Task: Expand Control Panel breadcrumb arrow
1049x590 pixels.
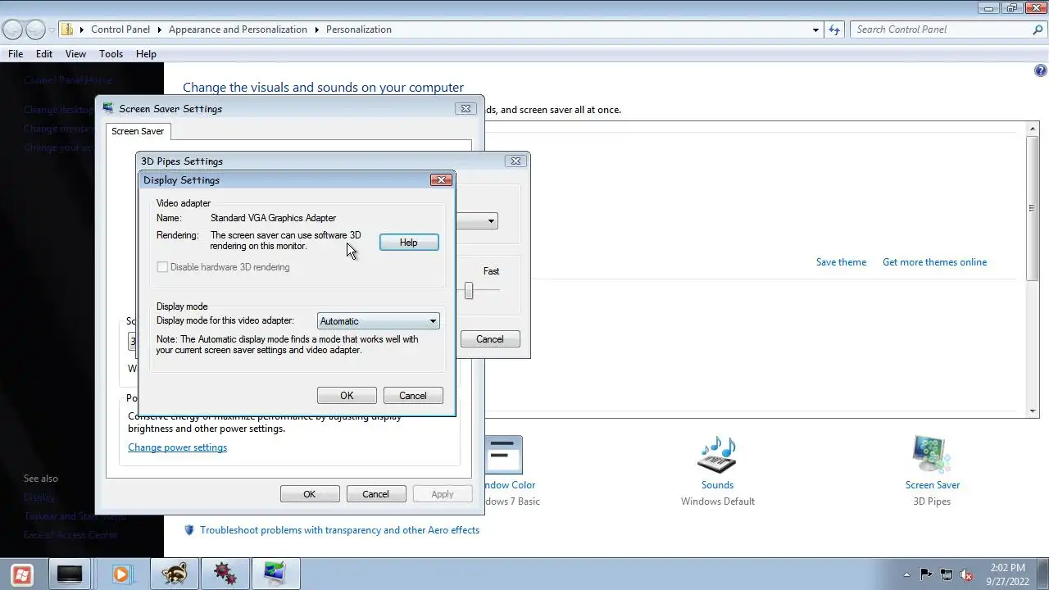Action: [159, 29]
